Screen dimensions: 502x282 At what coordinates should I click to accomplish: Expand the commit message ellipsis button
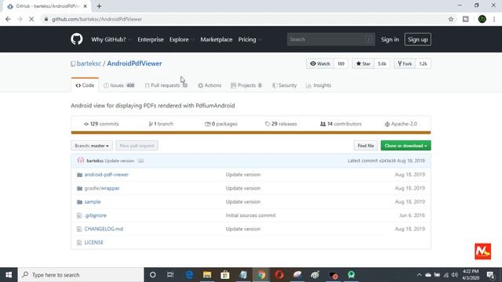(141, 161)
